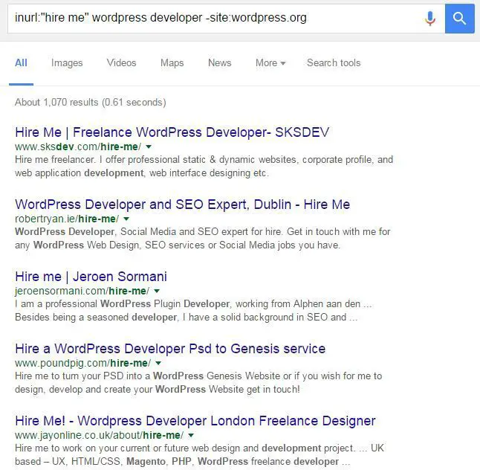The width and height of the screenshot is (480, 470).
Task: Click the www.poundpig.com/hire-me/ green URL
Action: [83, 363]
